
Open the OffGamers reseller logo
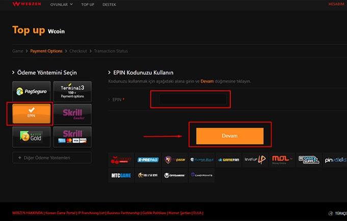point(175,176)
